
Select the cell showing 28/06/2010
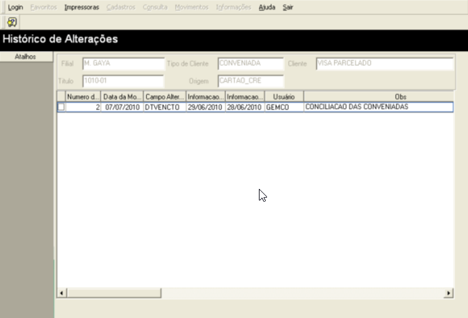245,107
